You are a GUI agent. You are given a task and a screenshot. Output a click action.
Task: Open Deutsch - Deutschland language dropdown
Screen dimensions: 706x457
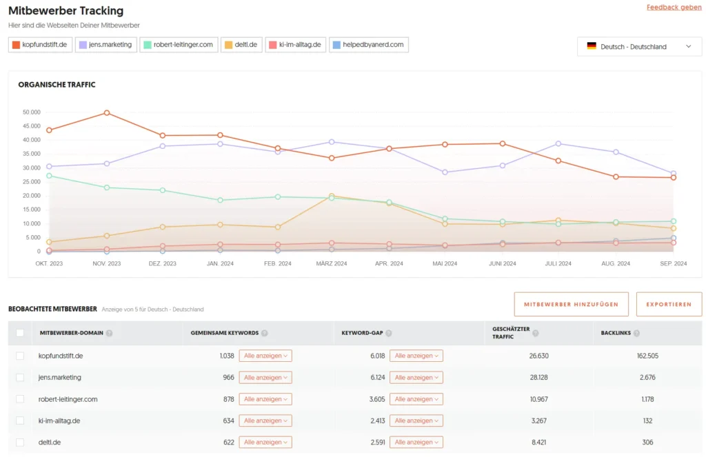pyautogui.click(x=638, y=46)
